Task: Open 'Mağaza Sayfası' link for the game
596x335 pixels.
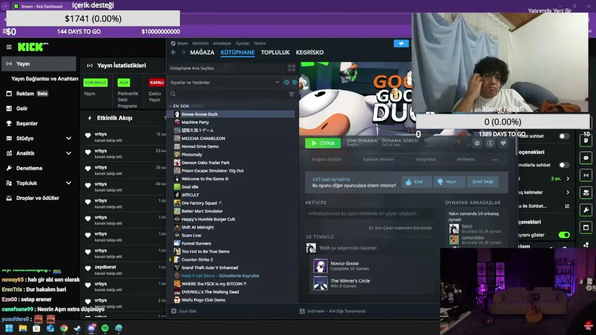Action: click(327, 159)
